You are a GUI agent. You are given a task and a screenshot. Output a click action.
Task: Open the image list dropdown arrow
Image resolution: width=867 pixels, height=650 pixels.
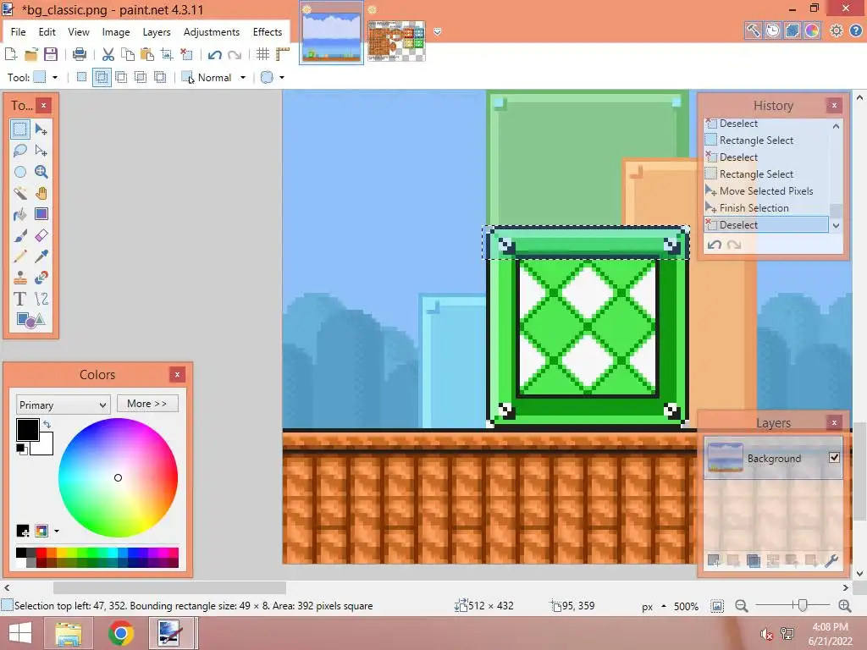(x=438, y=32)
